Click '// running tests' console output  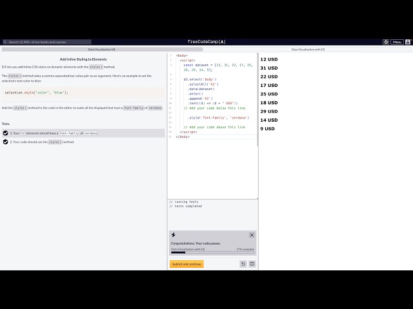click(183, 201)
